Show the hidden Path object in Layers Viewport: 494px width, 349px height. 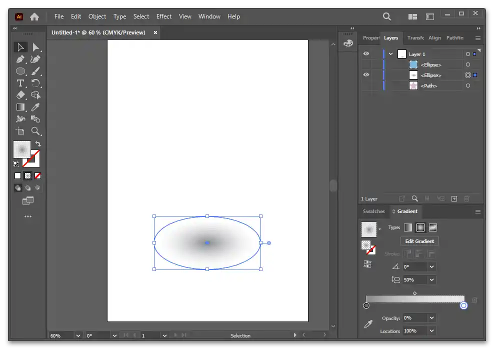click(x=366, y=86)
